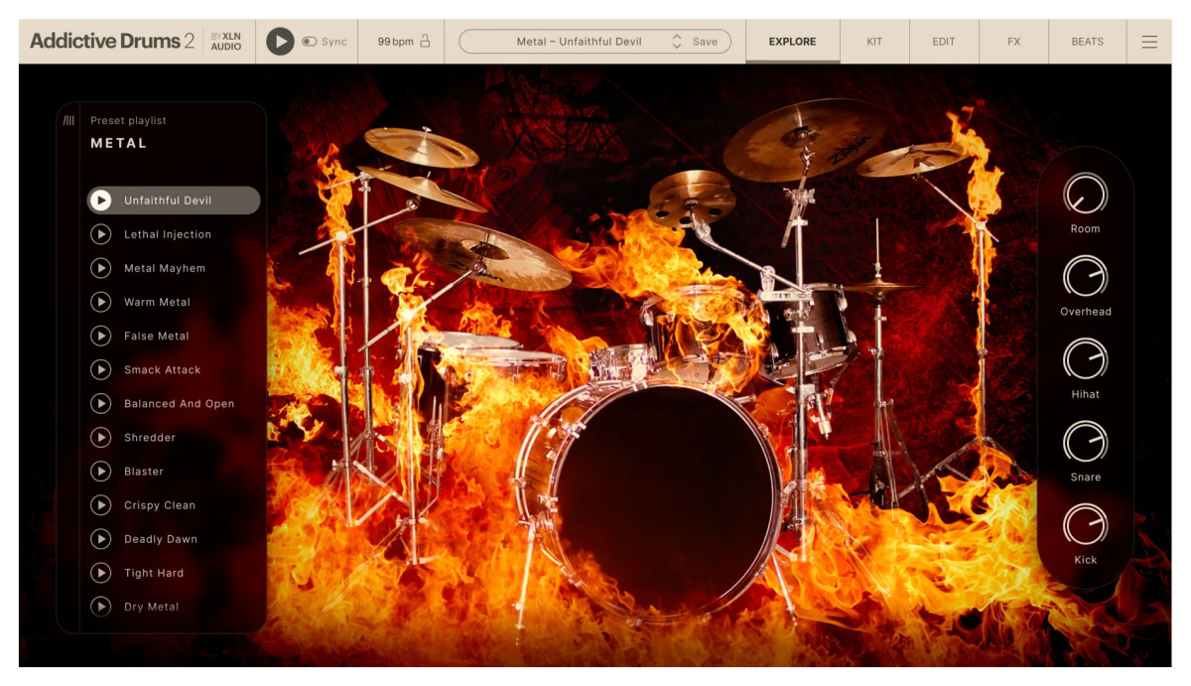Select the Balanced And Open preset name
This screenshot has width=1191, height=686.
coord(180,403)
